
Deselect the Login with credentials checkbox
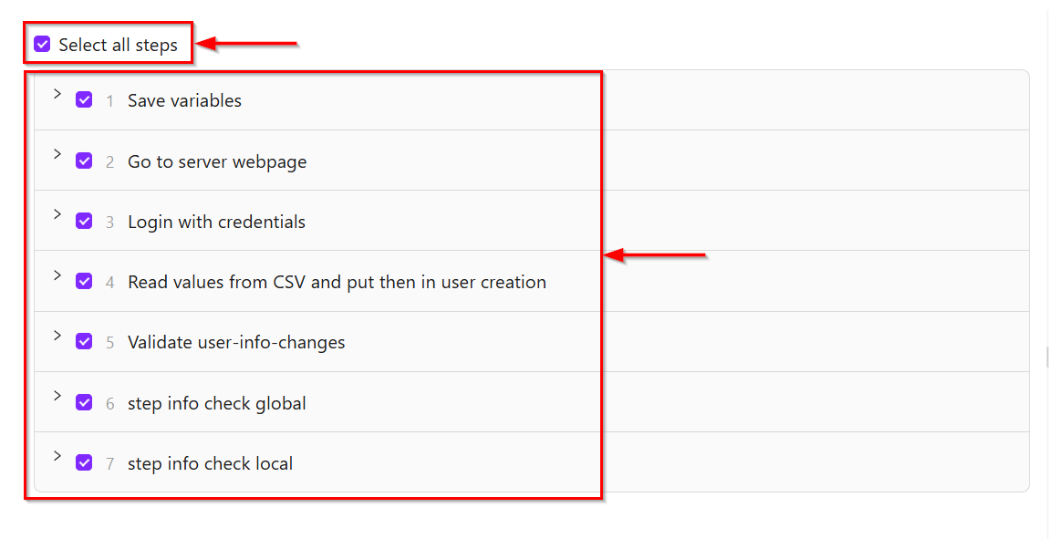click(x=84, y=221)
